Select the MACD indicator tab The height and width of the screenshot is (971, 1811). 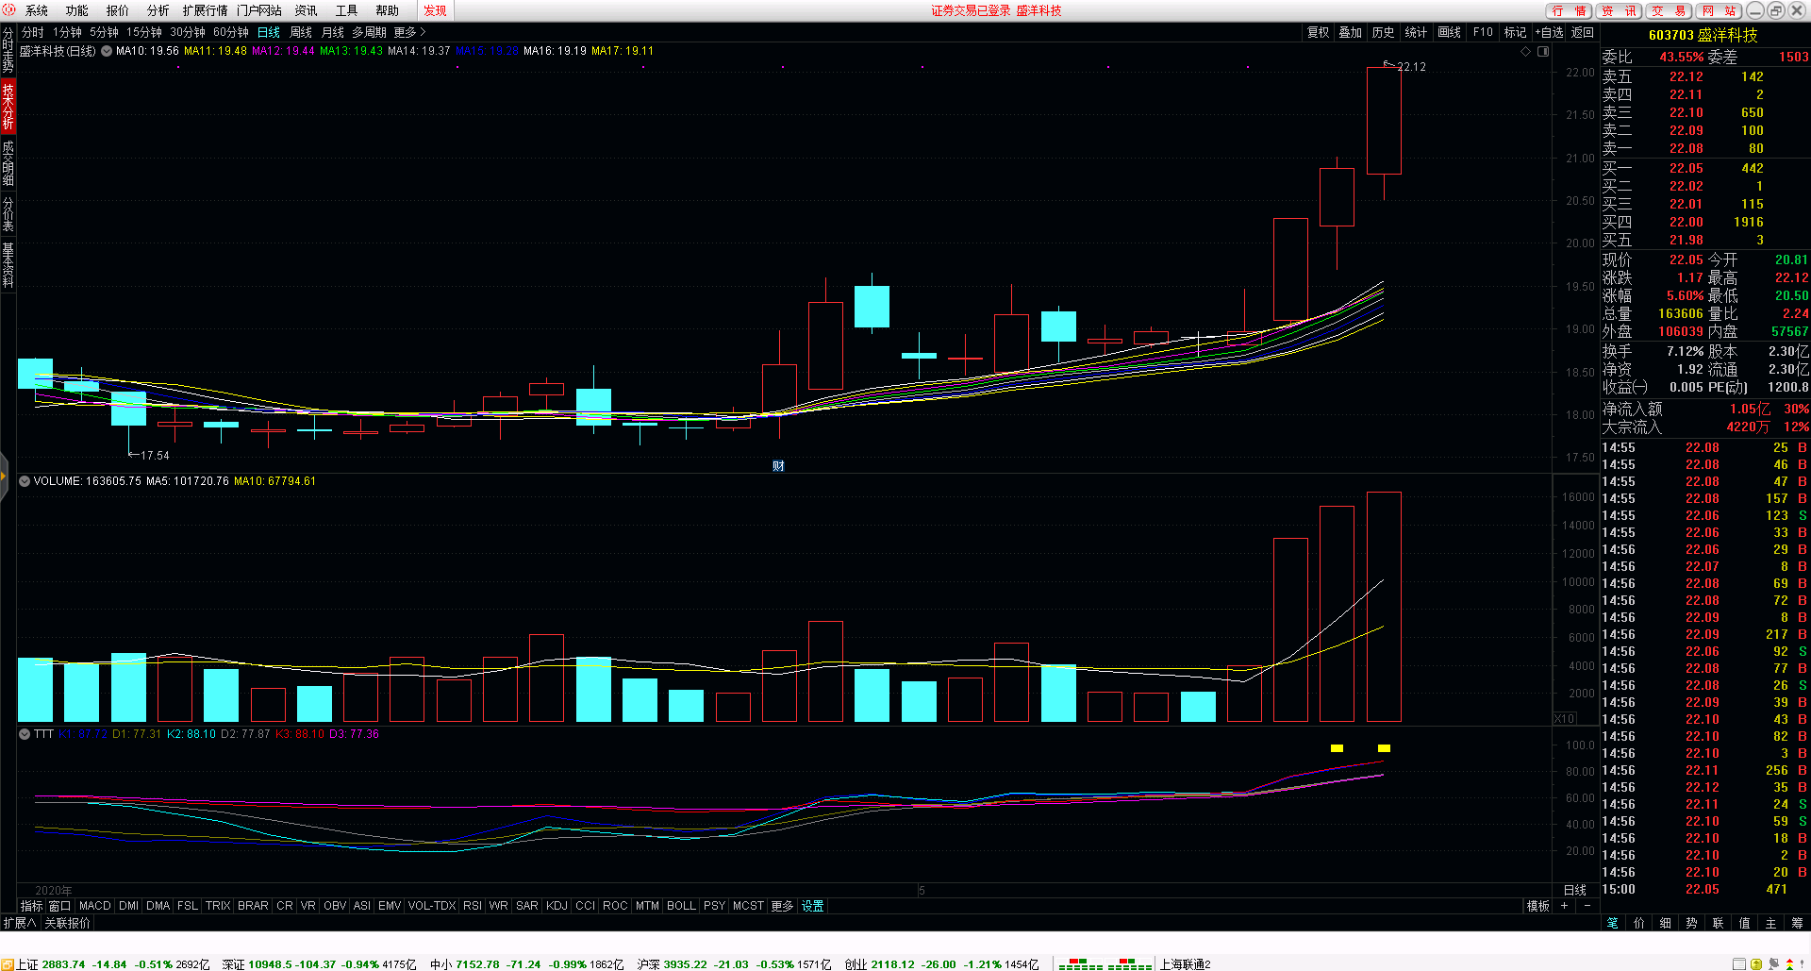(94, 906)
